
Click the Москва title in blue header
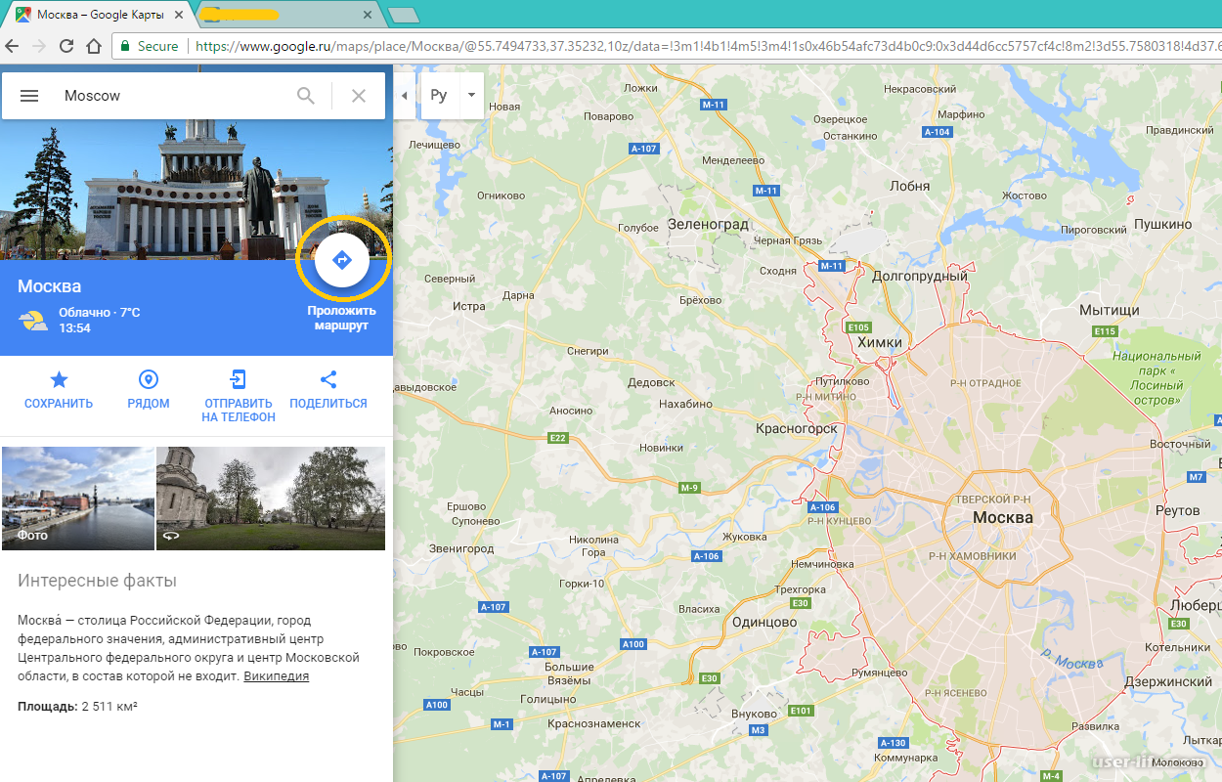(x=49, y=286)
